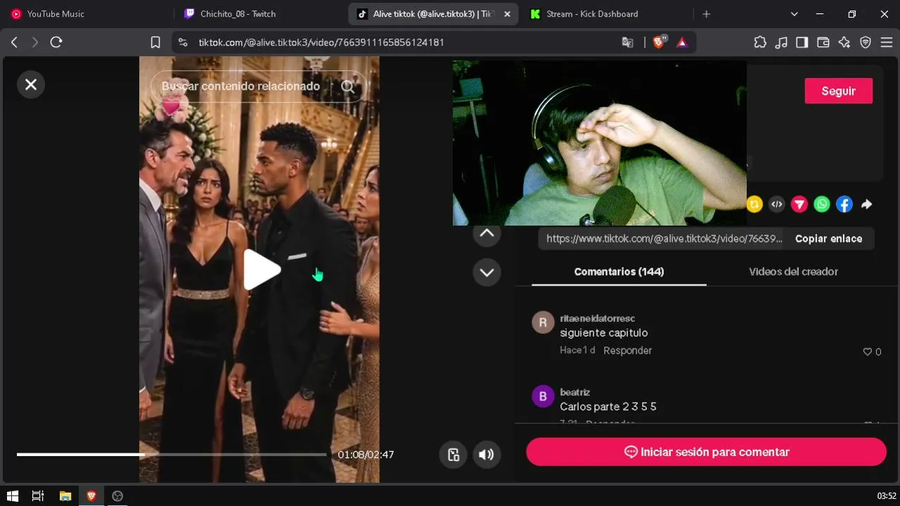Go back to the previous page
Viewport: 900px width, 506px height.
coord(14,42)
